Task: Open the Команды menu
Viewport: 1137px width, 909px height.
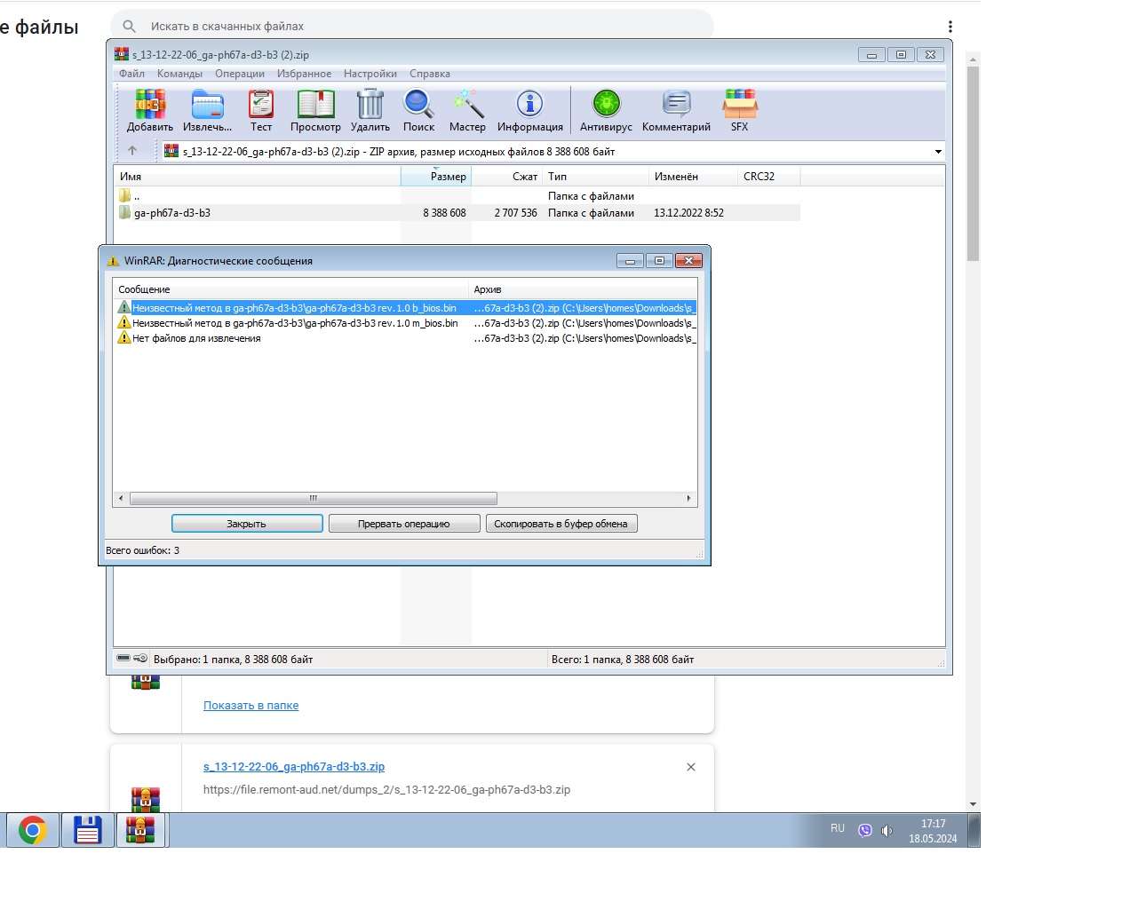Action: [x=179, y=74]
